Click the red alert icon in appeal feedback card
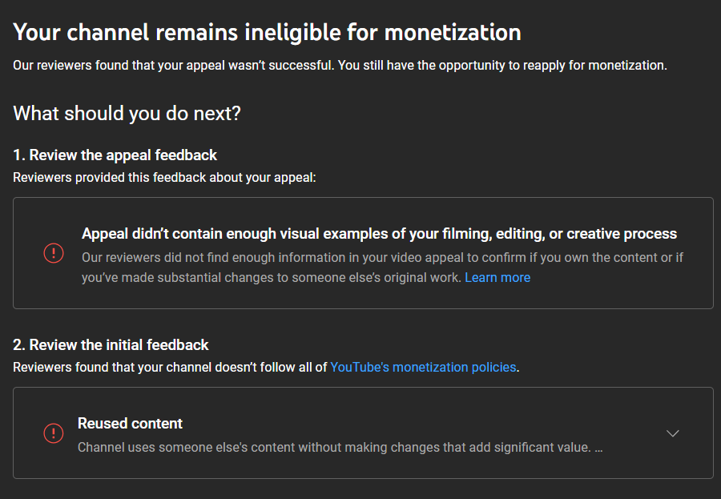The image size is (721, 499). click(x=54, y=253)
